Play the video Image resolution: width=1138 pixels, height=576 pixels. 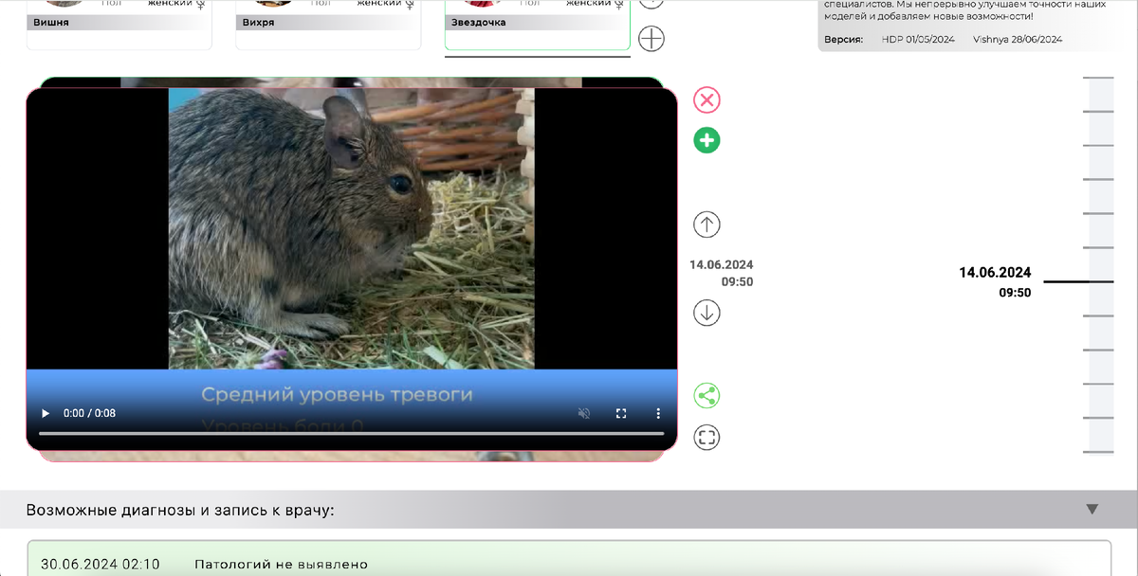(x=45, y=414)
